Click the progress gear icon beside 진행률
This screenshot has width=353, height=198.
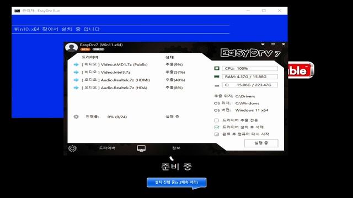pos(76,117)
